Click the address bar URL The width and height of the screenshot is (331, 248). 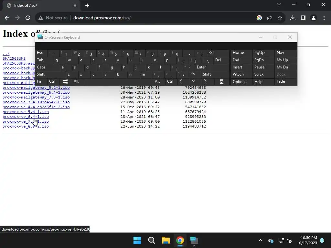point(102,18)
